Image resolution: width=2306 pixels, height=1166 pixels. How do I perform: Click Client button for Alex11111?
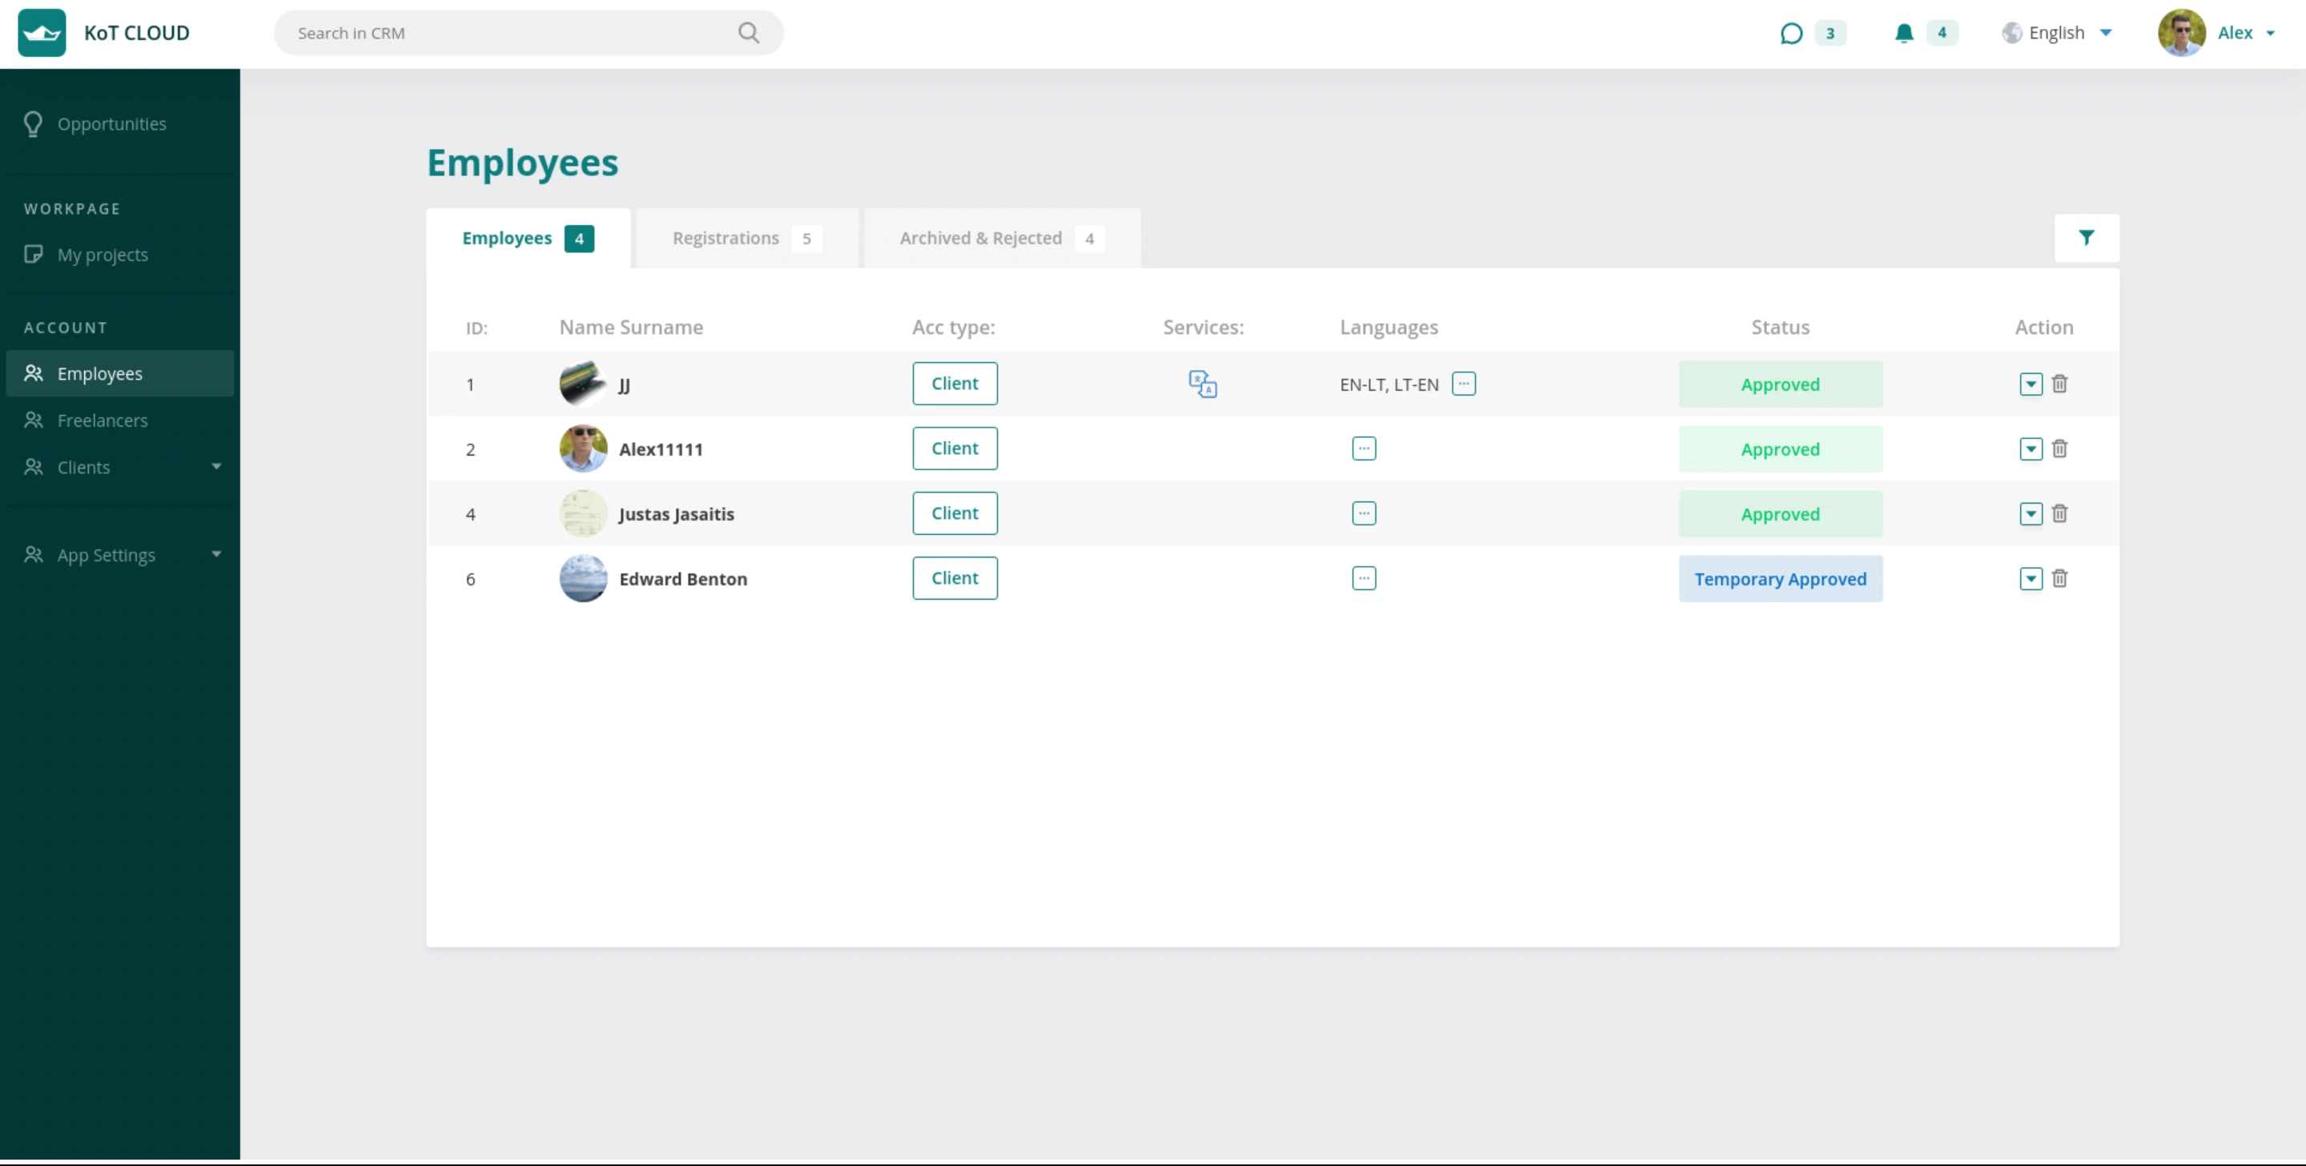pos(954,448)
